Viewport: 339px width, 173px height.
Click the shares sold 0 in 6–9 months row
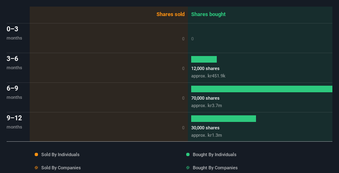(x=183, y=98)
